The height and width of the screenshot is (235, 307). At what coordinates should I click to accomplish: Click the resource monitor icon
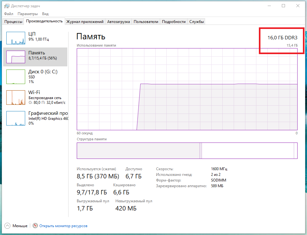click(35, 226)
